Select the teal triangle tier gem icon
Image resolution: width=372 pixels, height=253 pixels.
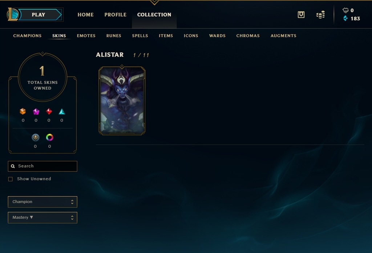[62, 112]
